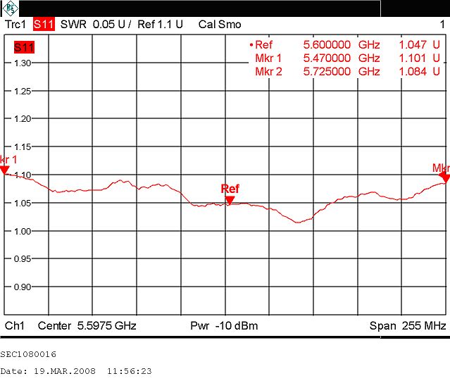
Task: Select the Mkr 2 triangle at right edge
Action: (444, 177)
